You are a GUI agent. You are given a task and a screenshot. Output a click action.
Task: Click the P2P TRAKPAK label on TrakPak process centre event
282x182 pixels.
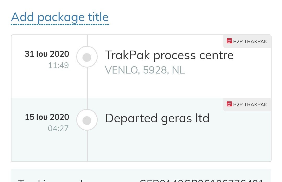pyautogui.click(x=250, y=41)
